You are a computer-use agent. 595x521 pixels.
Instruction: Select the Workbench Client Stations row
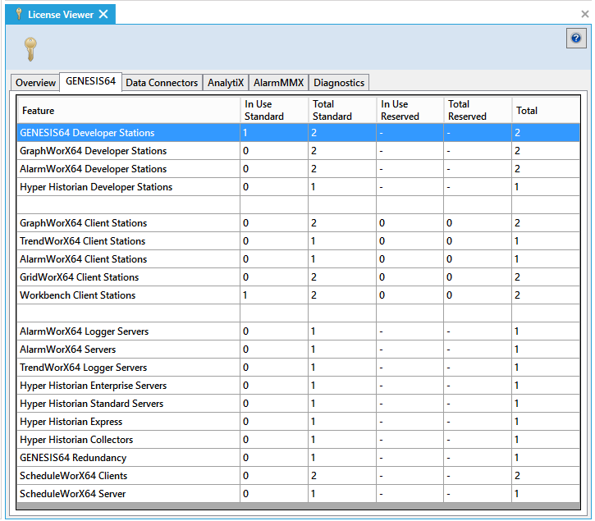tap(78, 295)
